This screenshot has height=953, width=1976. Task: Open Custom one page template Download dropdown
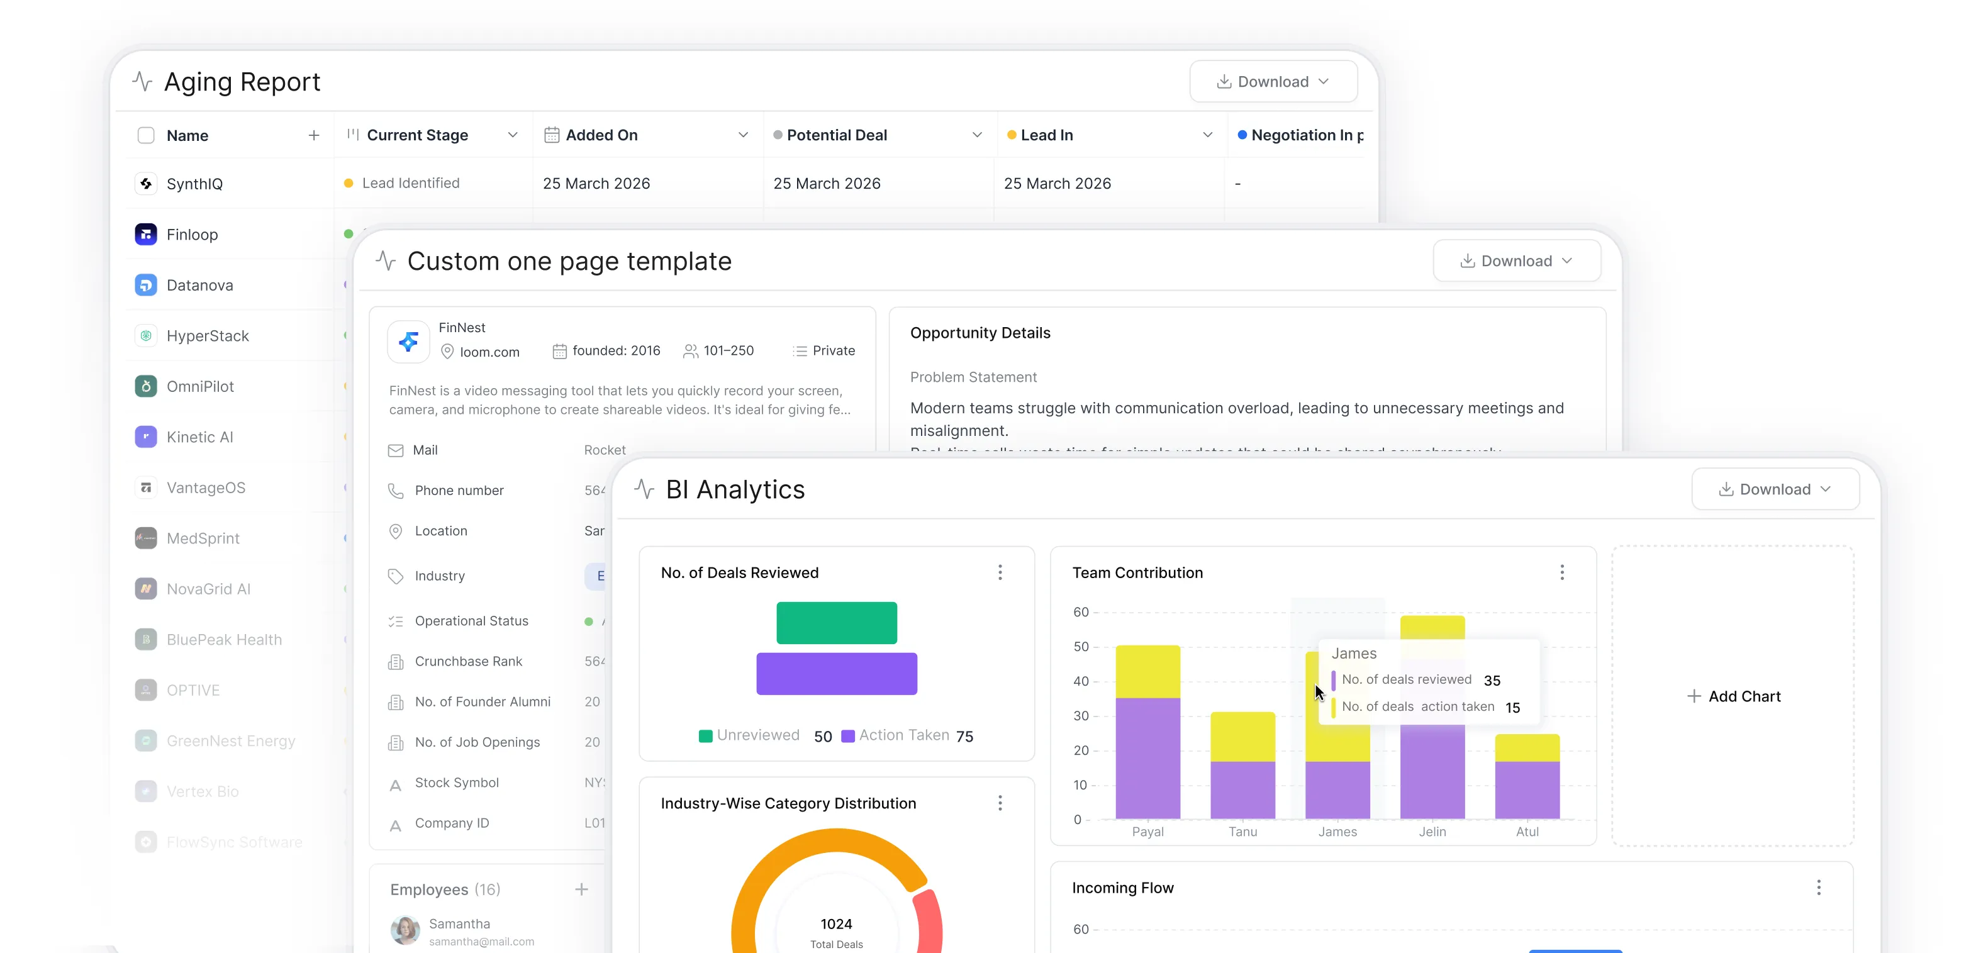coord(1517,261)
